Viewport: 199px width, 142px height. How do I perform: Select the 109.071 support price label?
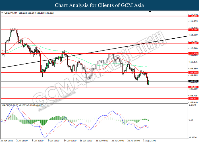click(193, 87)
